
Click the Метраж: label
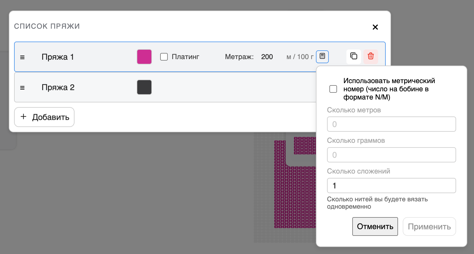(239, 57)
